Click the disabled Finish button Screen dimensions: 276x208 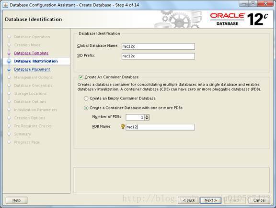[x=235, y=200]
